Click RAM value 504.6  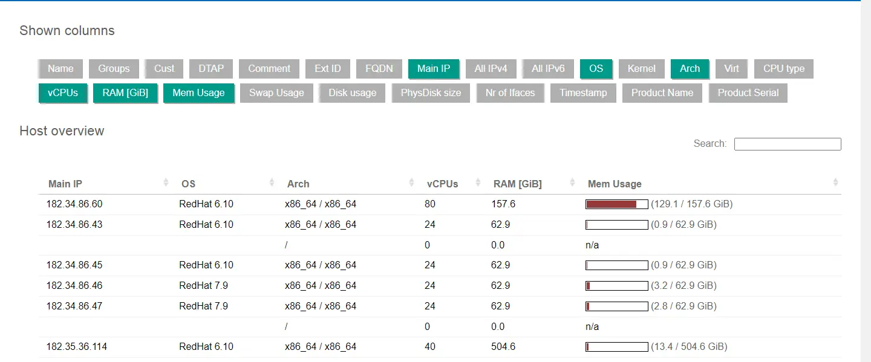[x=503, y=347]
